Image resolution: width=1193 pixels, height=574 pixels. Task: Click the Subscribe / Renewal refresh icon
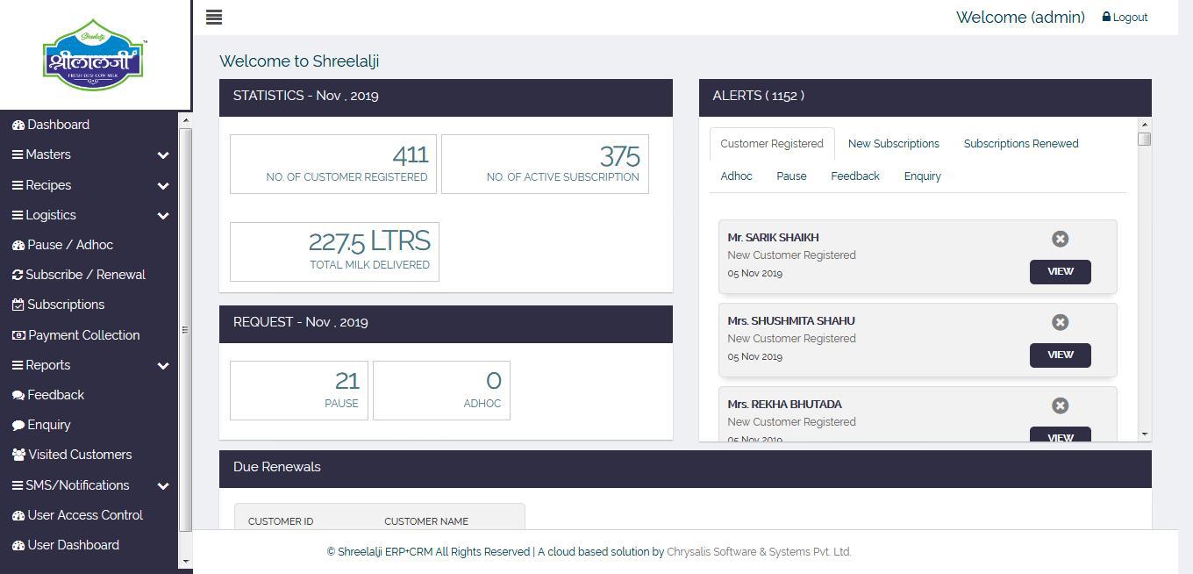(x=18, y=275)
